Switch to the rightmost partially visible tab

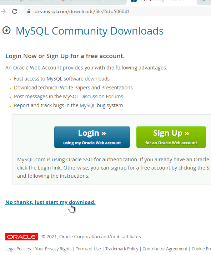click(x=205, y=1)
